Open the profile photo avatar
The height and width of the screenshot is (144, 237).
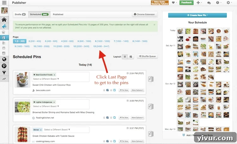click(x=4, y=11)
